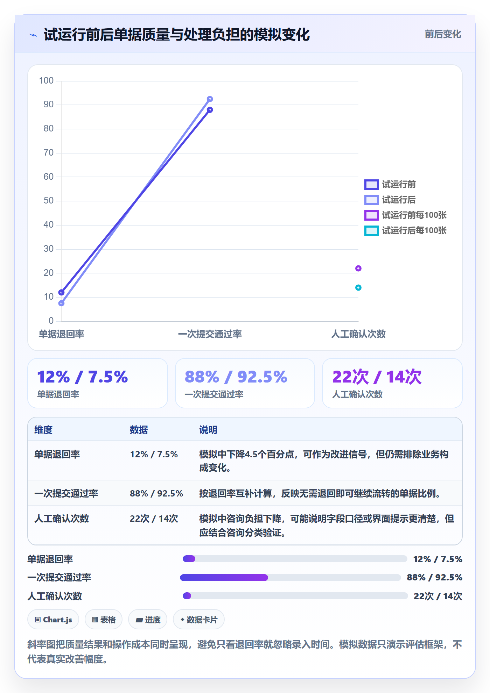490x693 pixels.
Task: Click the chart title 试运行前后单据质量与处理负担的模拟变化
Action: (x=177, y=35)
